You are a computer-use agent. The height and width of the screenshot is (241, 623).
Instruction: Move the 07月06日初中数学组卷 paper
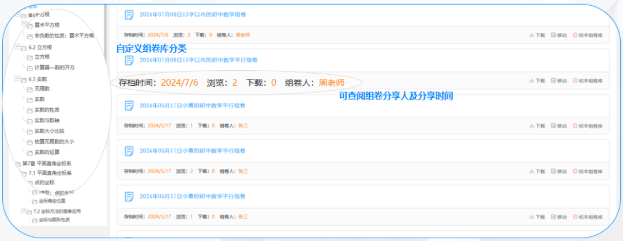click(558, 35)
